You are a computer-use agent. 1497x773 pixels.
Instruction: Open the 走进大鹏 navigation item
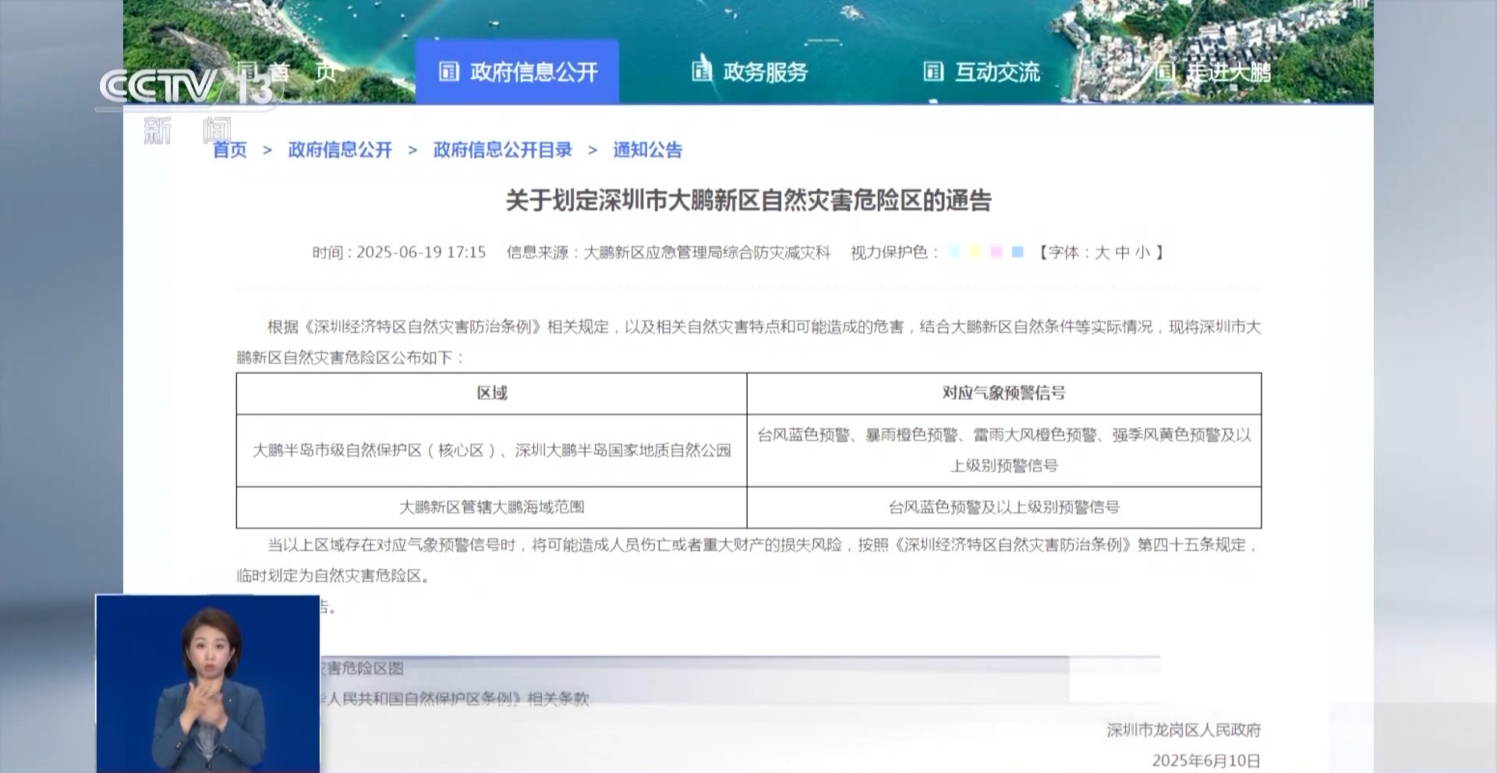1228,72
